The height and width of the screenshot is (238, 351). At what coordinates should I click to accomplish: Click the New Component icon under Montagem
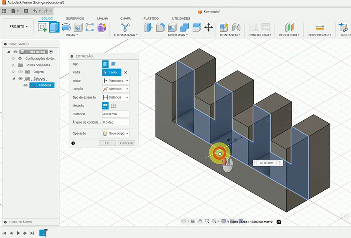[x=224, y=28]
